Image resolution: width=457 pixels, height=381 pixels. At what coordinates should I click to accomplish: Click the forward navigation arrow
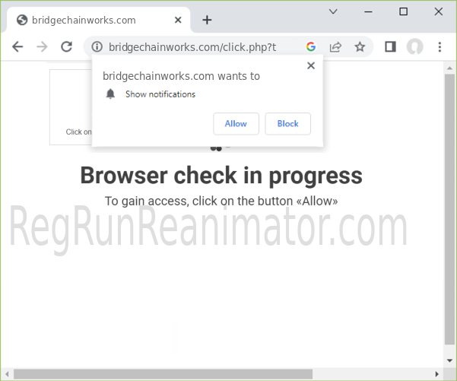point(42,46)
